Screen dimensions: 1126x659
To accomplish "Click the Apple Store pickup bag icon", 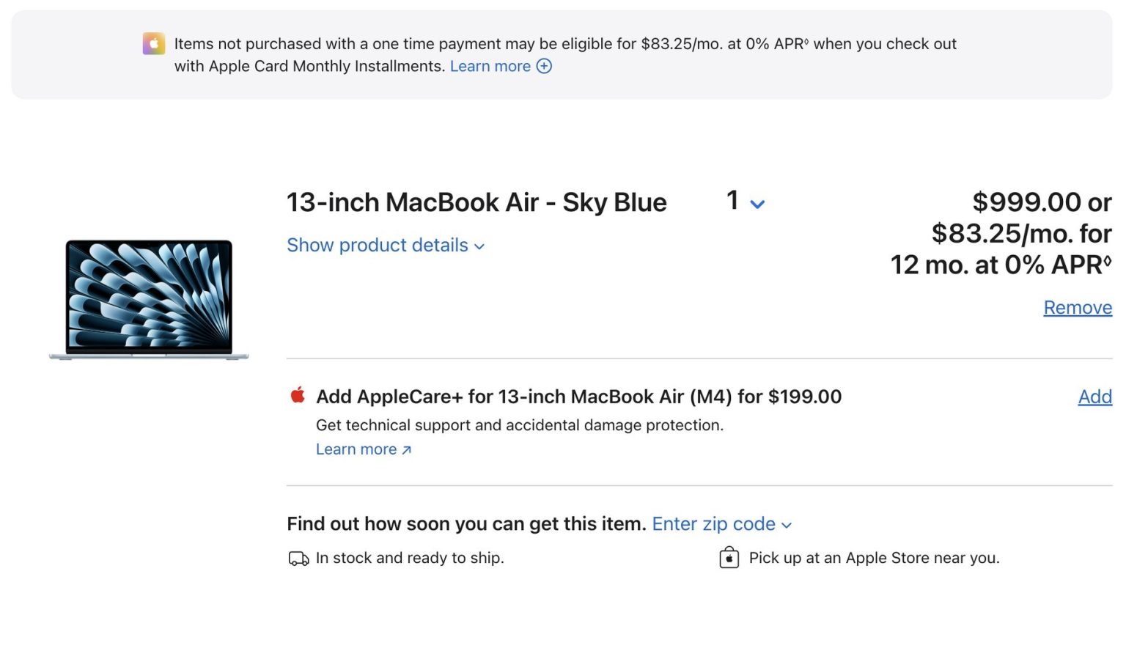I will pyautogui.click(x=728, y=558).
